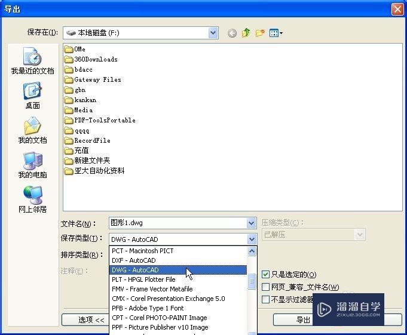
Task: Go back using the back arrow icon
Action: click(232, 33)
